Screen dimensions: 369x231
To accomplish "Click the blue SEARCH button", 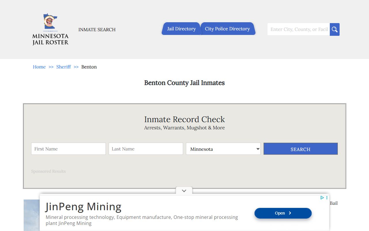I will pos(300,149).
